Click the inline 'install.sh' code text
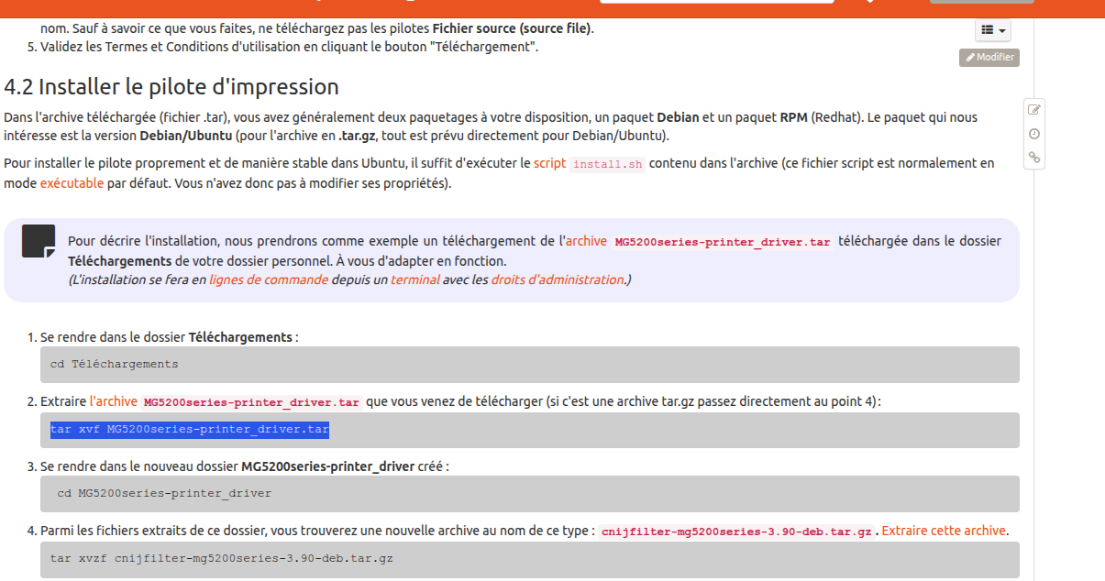This screenshot has height=581, width=1105. [x=608, y=165]
